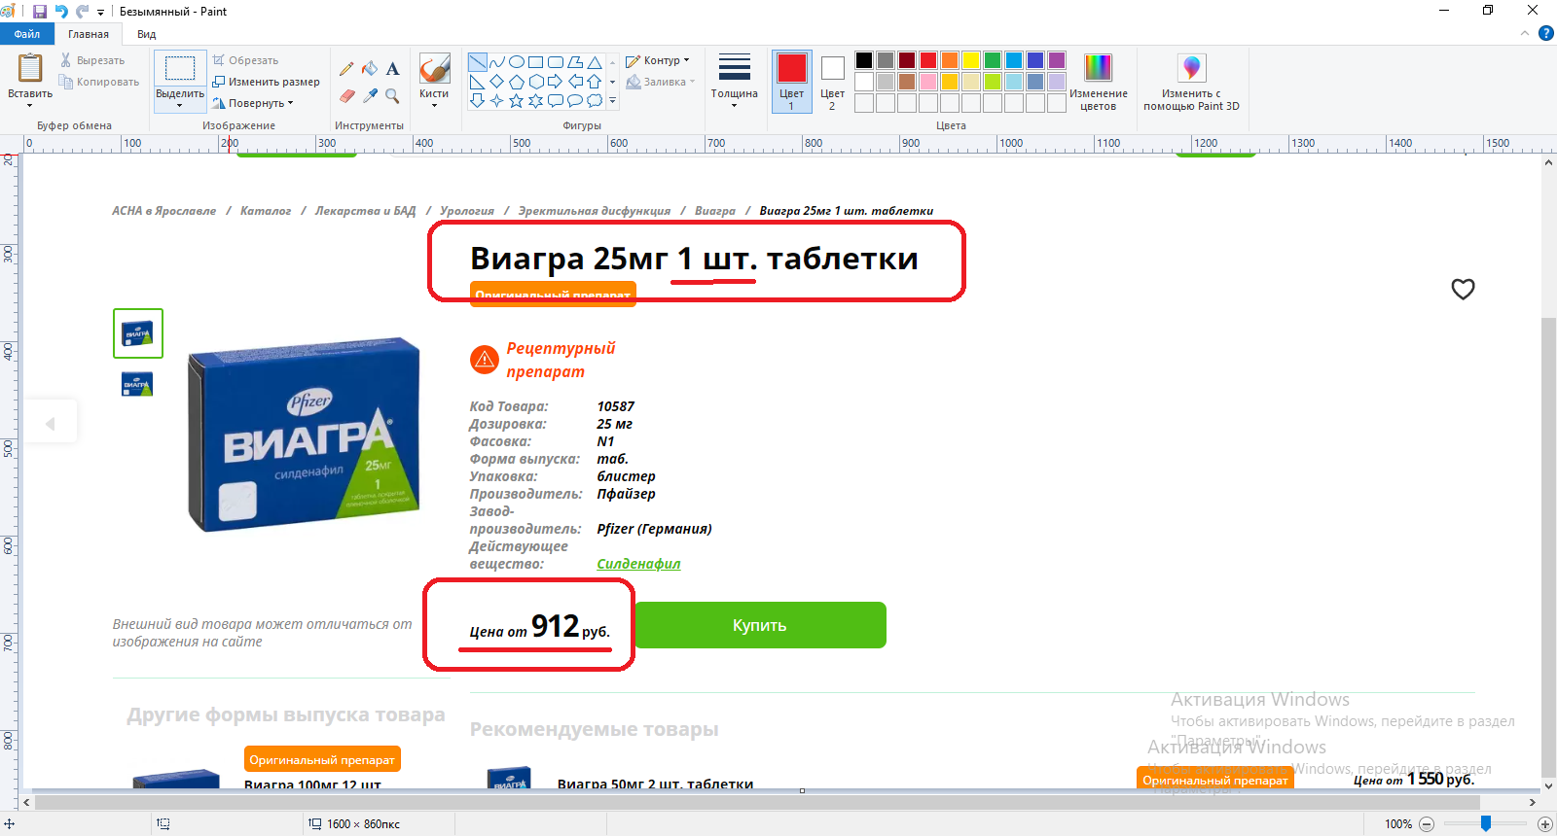
Task: Switch to the Home (Главная) tab
Action: pyautogui.click(x=89, y=34)
